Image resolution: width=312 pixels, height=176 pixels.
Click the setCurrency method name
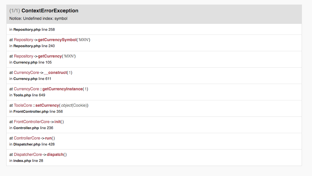(47, 105)
